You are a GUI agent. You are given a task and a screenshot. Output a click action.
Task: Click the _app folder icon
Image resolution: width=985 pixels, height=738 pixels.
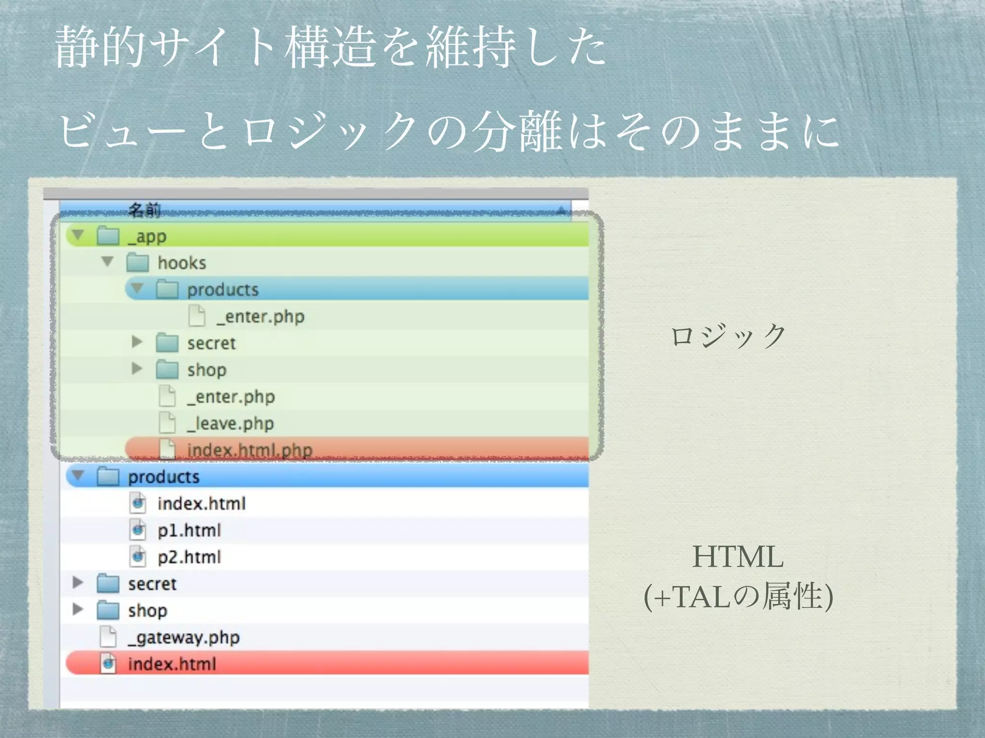coord(108,236)
